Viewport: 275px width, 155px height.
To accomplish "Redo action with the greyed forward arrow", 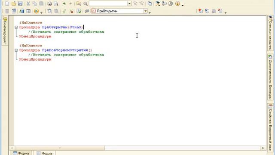I will coord(70,3).
